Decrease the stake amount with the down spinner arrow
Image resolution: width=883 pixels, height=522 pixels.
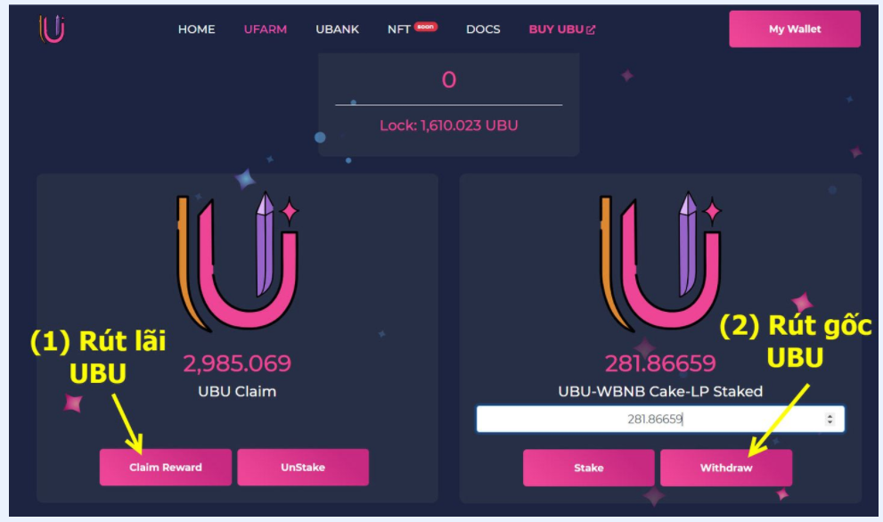pos(830,422)
